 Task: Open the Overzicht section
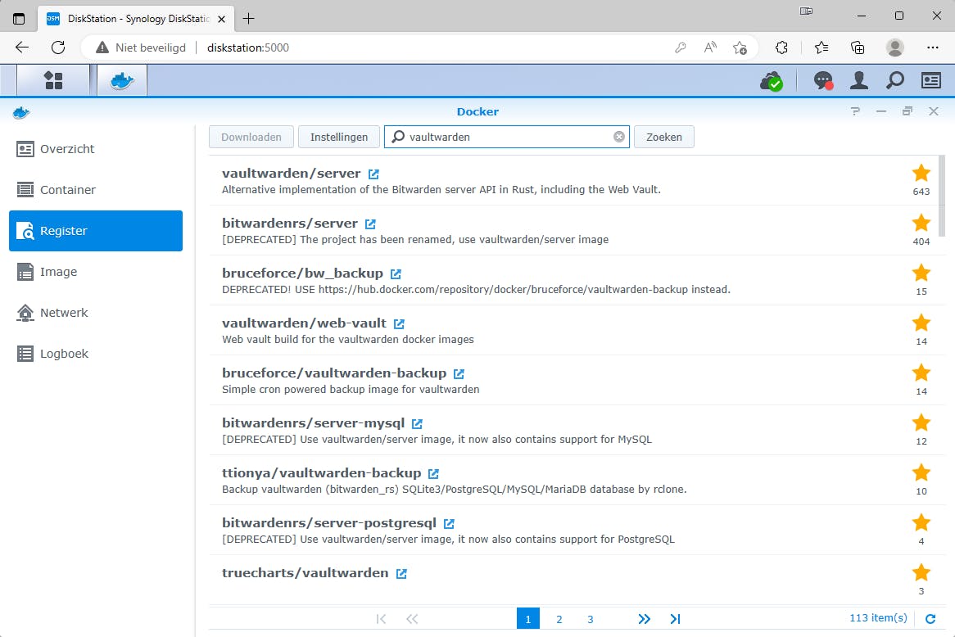96,149
